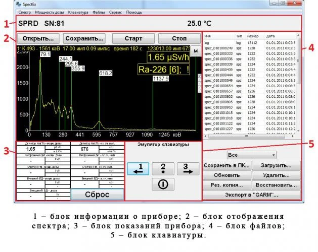The height and width of the screenshot is (252, 318).
Task: Click the 1137.9 peak label in the spectrum
Action: pyautogui.click(x=161, y=79)
